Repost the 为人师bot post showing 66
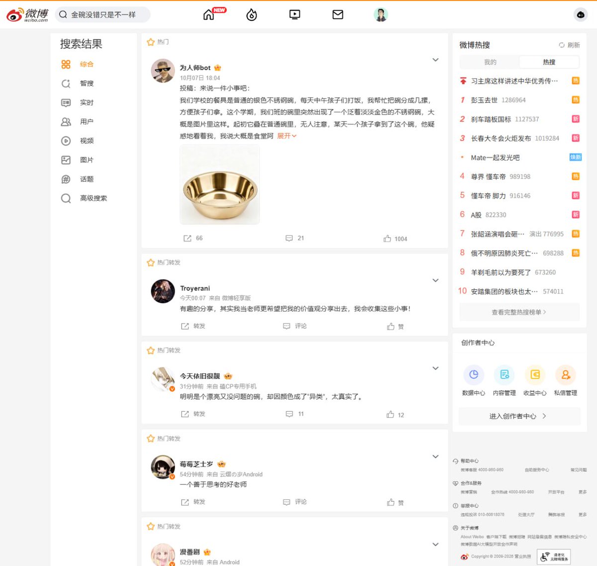This screenshot has height=566, width=597. pyautogui.click(x=193, y=238)
